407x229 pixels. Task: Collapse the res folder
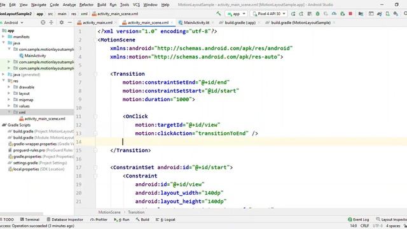tap(4, 81)
